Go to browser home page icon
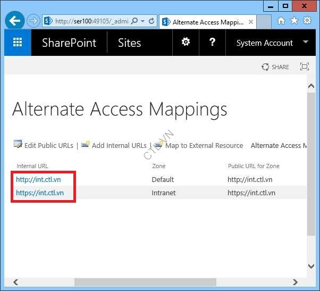Screen dimensions: 320x291 pyautogui.click(x=281, y=21)
